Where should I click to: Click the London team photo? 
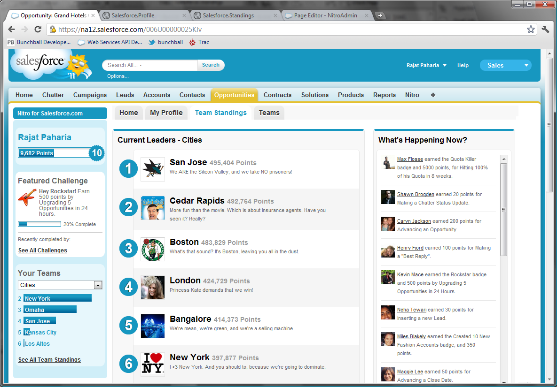pos(153,288)
